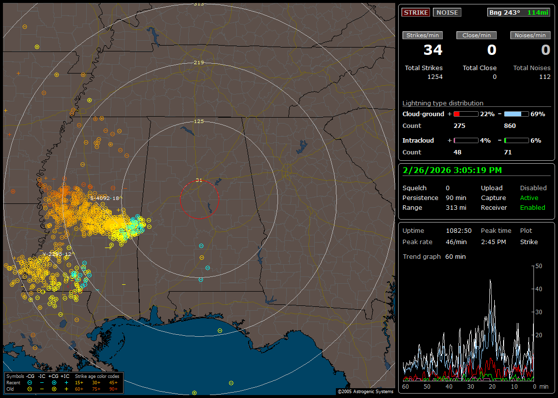Viewport: 558px width, 398px height.
Task: Click the red dashed range circle on map
Action: pos(199,181)
